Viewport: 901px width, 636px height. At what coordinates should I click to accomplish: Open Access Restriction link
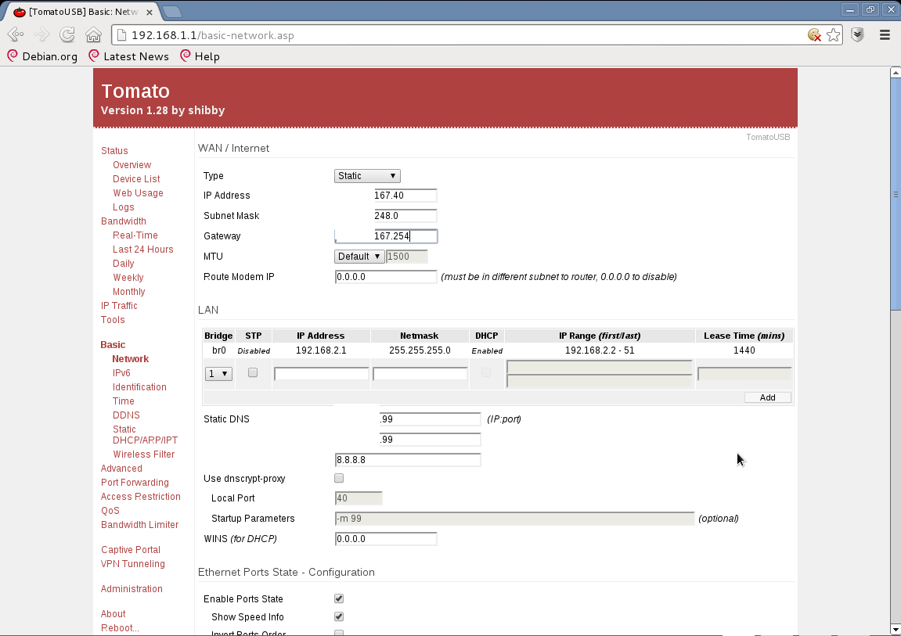[x=141, y=497]
